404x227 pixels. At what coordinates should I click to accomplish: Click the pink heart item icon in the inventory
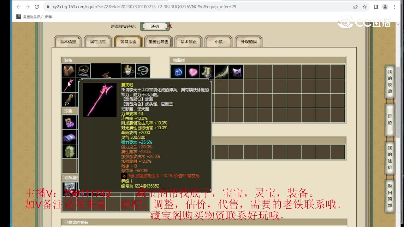(193, 72)
